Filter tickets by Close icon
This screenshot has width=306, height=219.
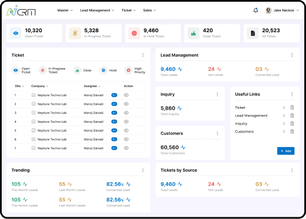tap(77, 70)
